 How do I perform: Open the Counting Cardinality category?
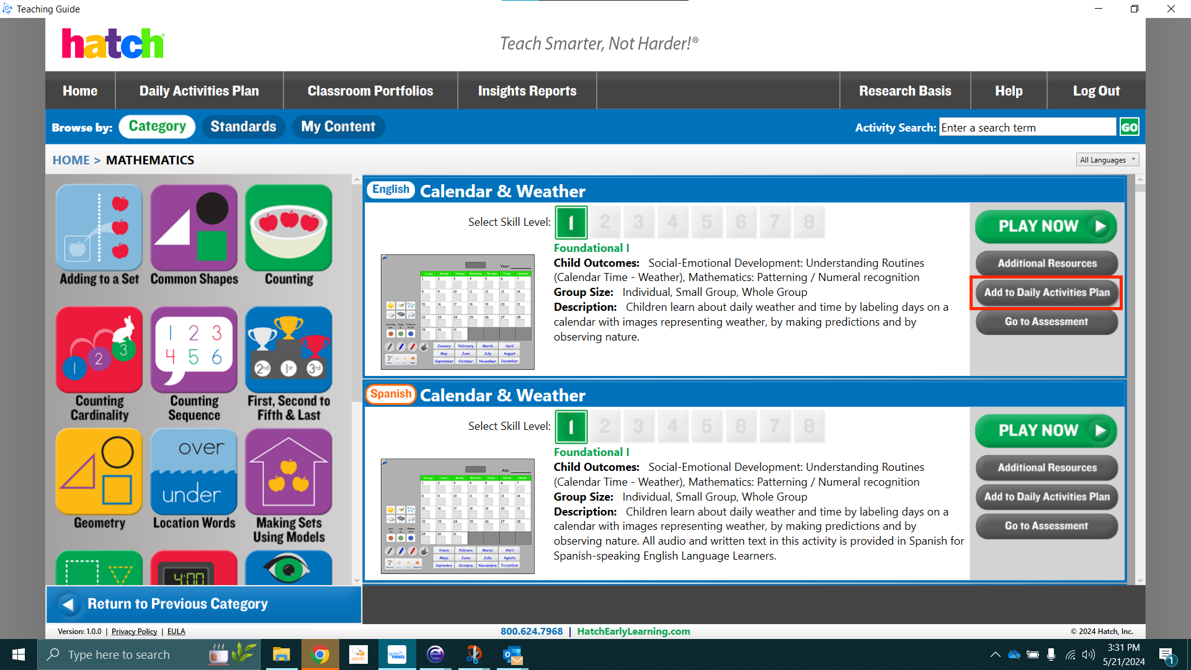click(99, 364)
